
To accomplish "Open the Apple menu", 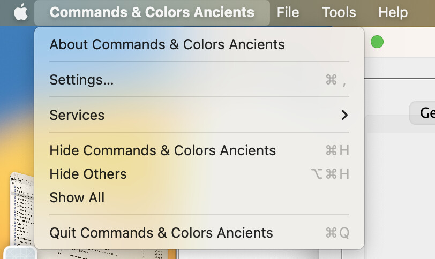I will click(x=21, y=12).
